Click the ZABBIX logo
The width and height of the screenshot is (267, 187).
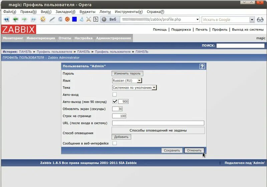[x=18, y=29]
